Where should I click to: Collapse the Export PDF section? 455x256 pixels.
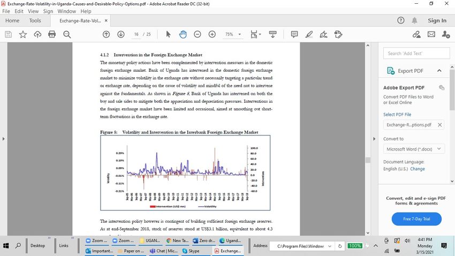tap(439, 71)
